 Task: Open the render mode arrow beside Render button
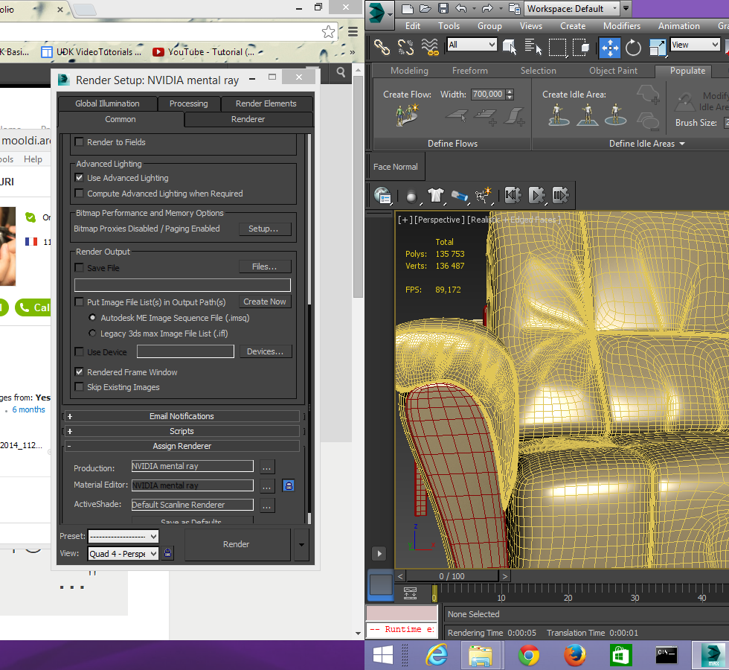(301, 544)
